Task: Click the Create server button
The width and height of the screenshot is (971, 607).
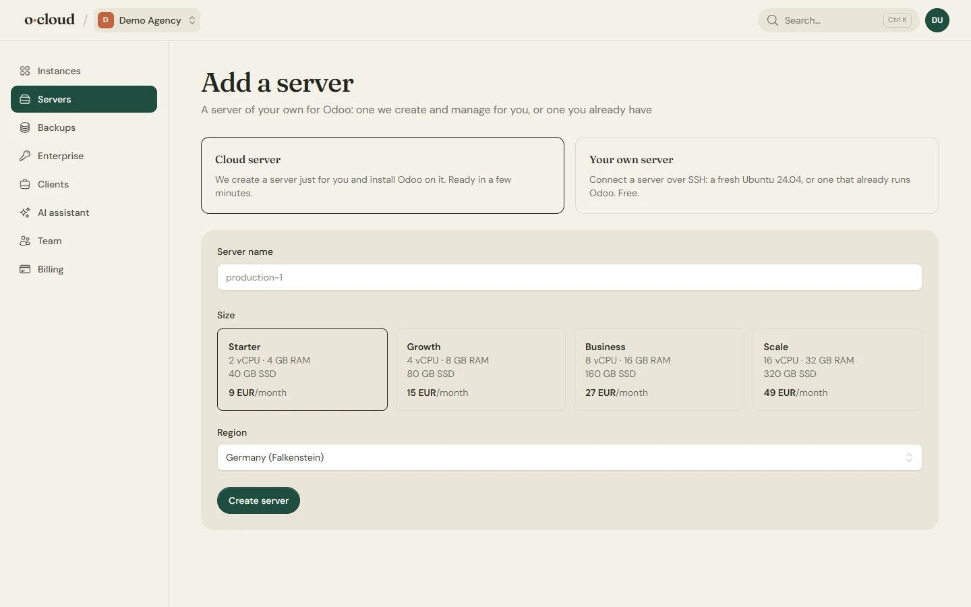Action: (258, 500)
